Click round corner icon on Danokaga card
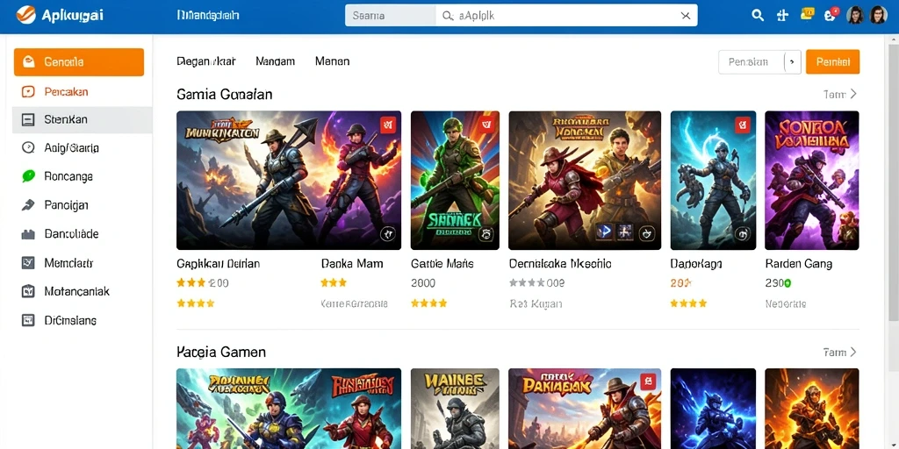The width and height of the screenshot is (899, 449). point(743,233)
